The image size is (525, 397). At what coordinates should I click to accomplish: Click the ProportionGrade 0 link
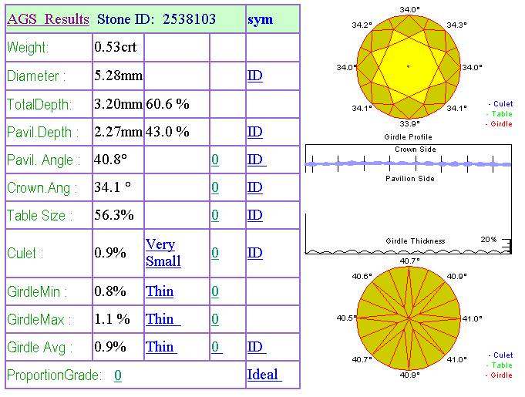117,375
